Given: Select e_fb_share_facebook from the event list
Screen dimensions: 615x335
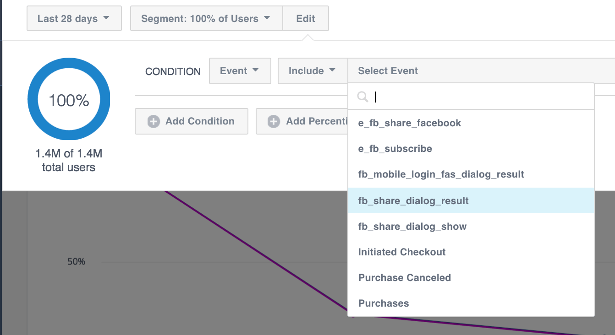Looking at the screenshot, I should click(x=410, y=123).
